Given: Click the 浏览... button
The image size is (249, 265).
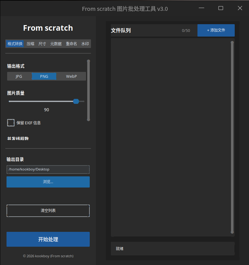Looking at the screenshot, I should pos(48,182).
